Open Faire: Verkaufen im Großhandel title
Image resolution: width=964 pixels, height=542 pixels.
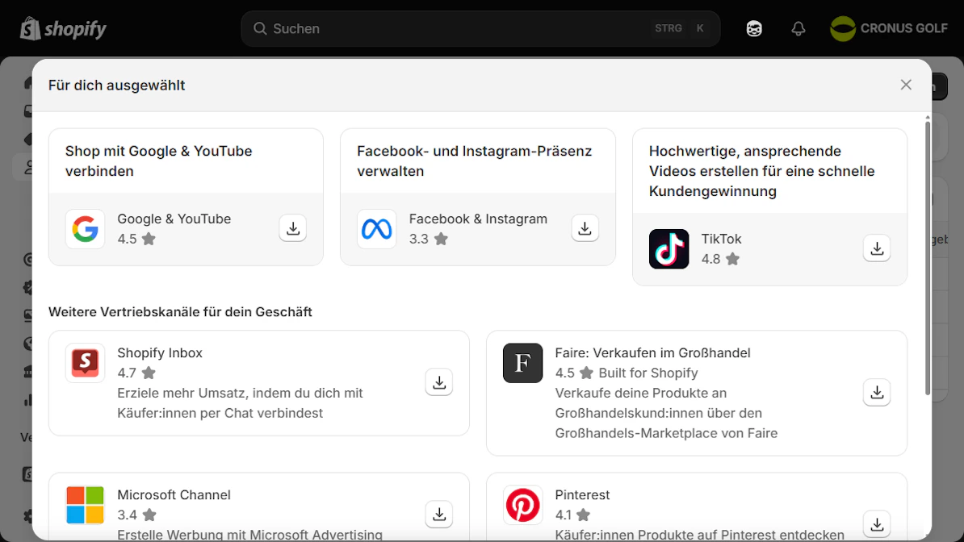[652, 352]
